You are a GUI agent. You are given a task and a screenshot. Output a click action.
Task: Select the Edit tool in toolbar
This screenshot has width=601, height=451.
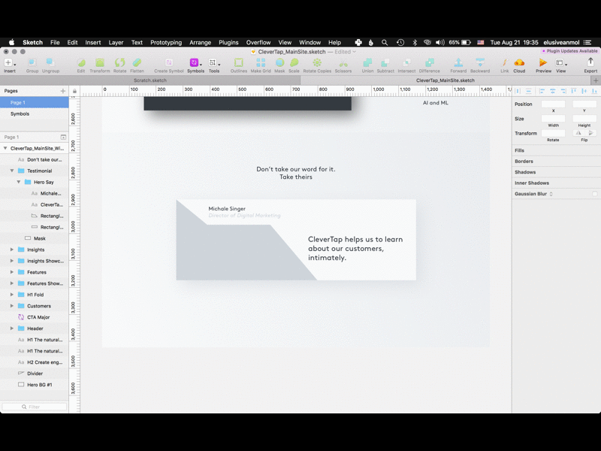click(x=81, y=65)
